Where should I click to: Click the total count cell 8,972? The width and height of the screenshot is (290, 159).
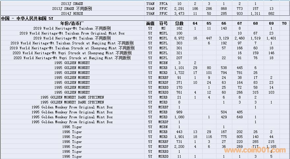tap(179, 38)
